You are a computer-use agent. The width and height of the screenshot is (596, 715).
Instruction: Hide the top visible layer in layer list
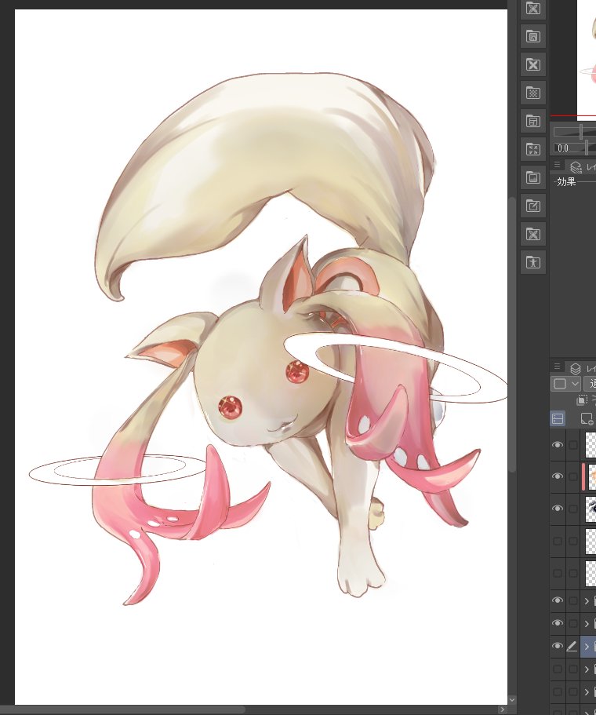[558, 444]
